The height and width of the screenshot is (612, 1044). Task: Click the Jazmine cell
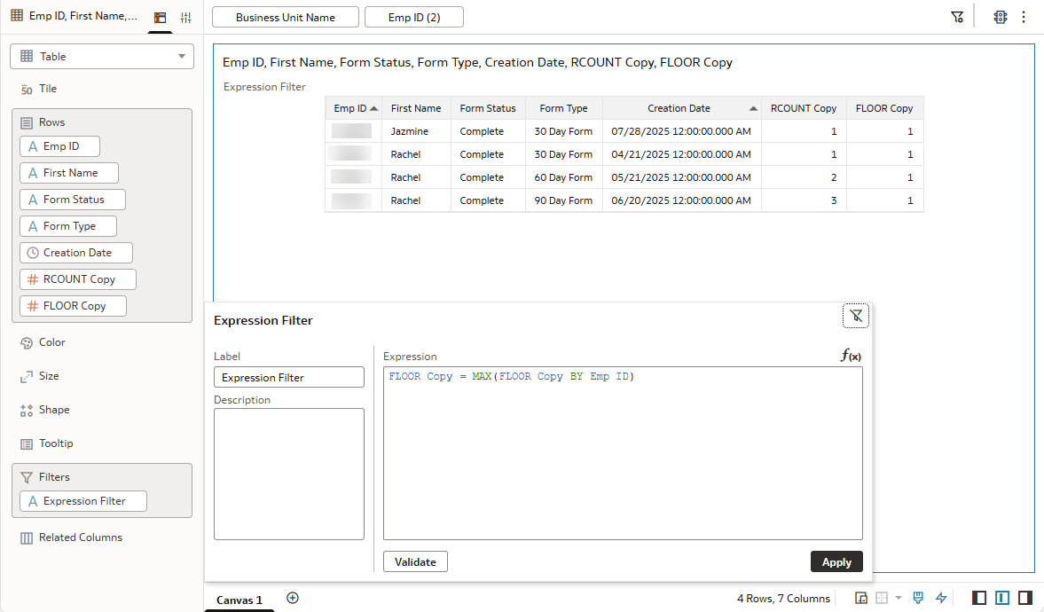tap(416, 131)
